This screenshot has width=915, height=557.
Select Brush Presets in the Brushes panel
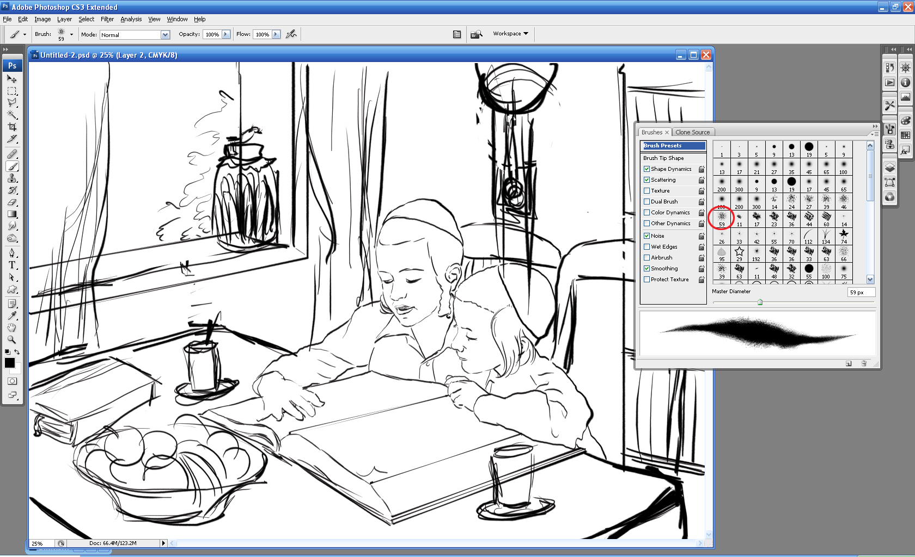673,146
